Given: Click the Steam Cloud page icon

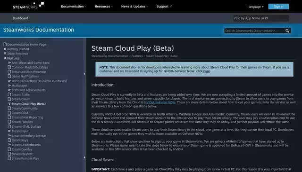Looking at the screenshot, I should 9,99.
